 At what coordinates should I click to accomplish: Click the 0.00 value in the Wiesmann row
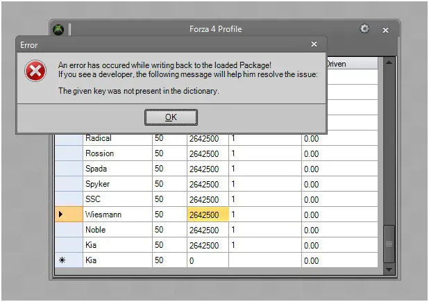(312, 215)
